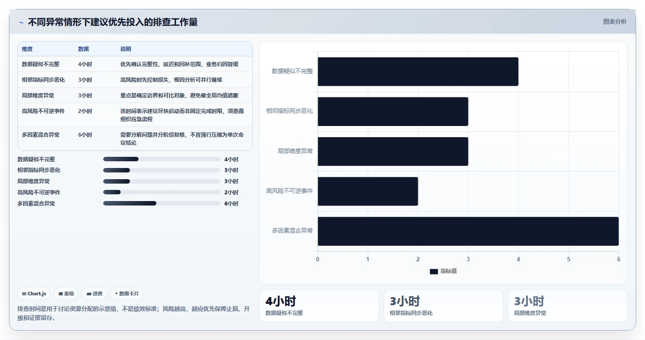Viewport: 645px width, 340px height.
Task: Open the 3小时 局部维度异常 data card
Action: click(568, 306)
